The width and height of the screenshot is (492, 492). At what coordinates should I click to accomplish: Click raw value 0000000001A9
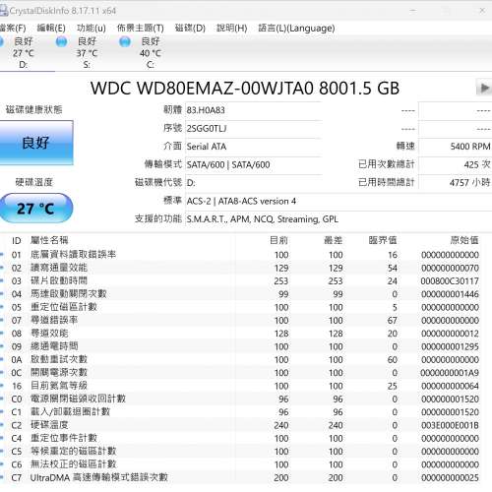pos(450,373)
